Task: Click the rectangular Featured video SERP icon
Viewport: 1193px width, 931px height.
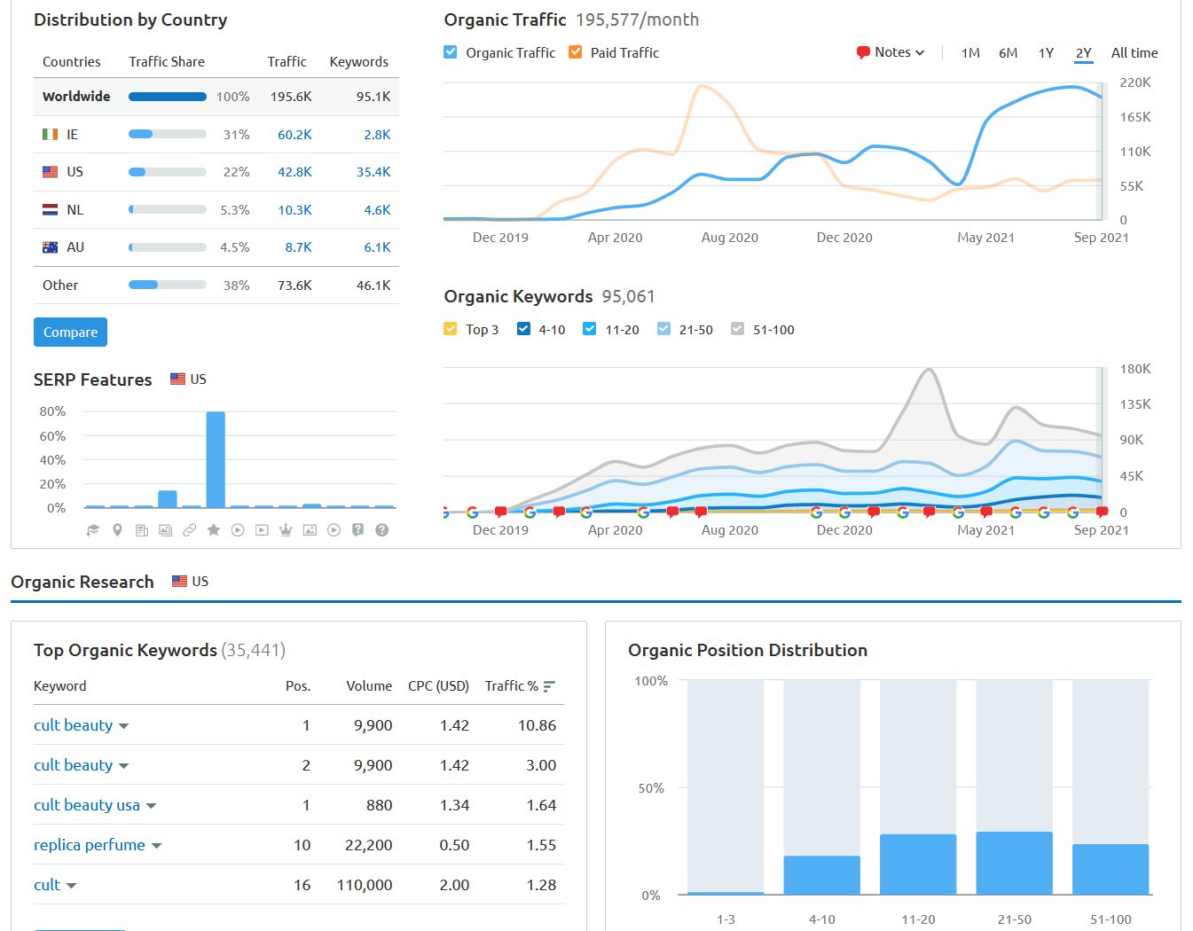Action: click(262, 530)
